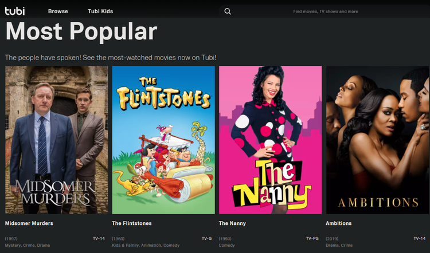This screenshot has width=430, height=253.
Task: Click the Midsomer Murders title link
Action: click(29, 223)
